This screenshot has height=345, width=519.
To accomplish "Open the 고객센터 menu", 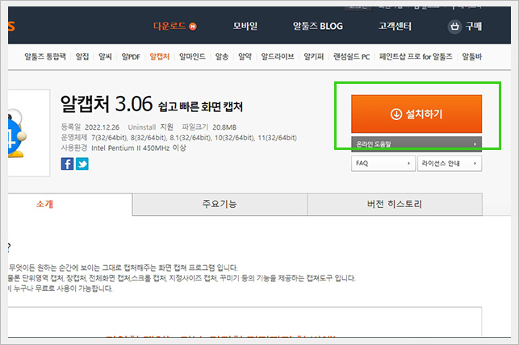I will coord(395,26).
